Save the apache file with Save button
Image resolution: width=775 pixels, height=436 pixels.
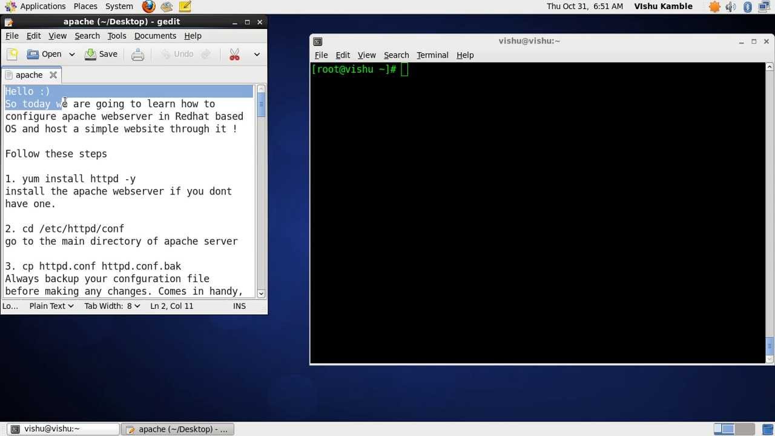pyautogui.click(x=101, y=54)
